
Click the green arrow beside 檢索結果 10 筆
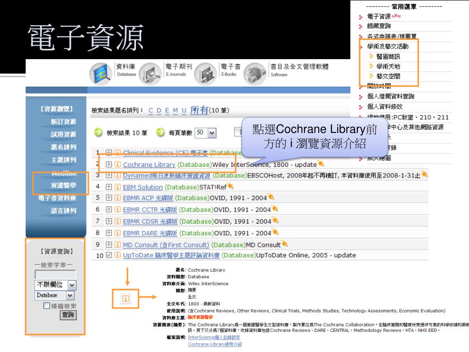tap(98, 132)
